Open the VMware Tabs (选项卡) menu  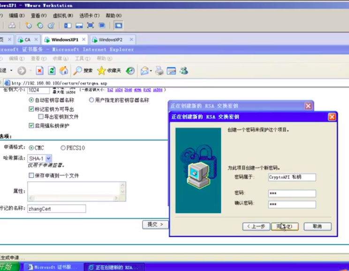coord(89,15)
